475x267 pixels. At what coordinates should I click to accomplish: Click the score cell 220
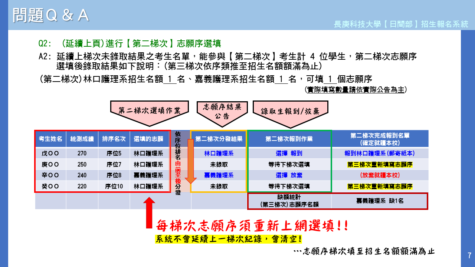click(82, 186)
